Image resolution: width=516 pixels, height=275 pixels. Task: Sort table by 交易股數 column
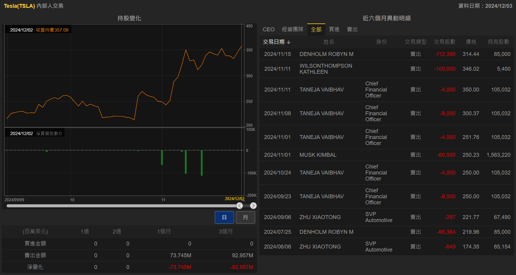pyautogui.click(x=444, y=42)
